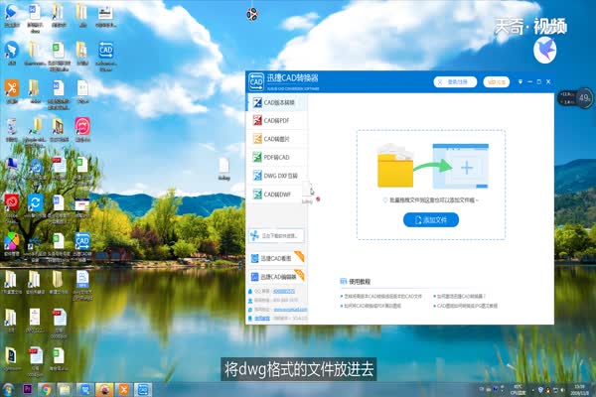Select the blue sync arrows desktop icon
This screenshot has height=397, width=596.
(x=35, y=207)
